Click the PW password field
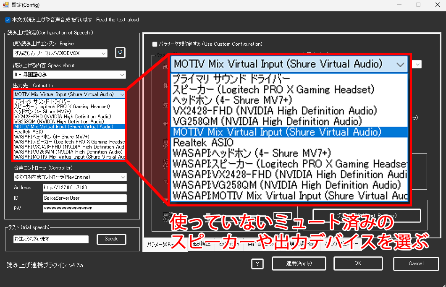 pos(85,209)
